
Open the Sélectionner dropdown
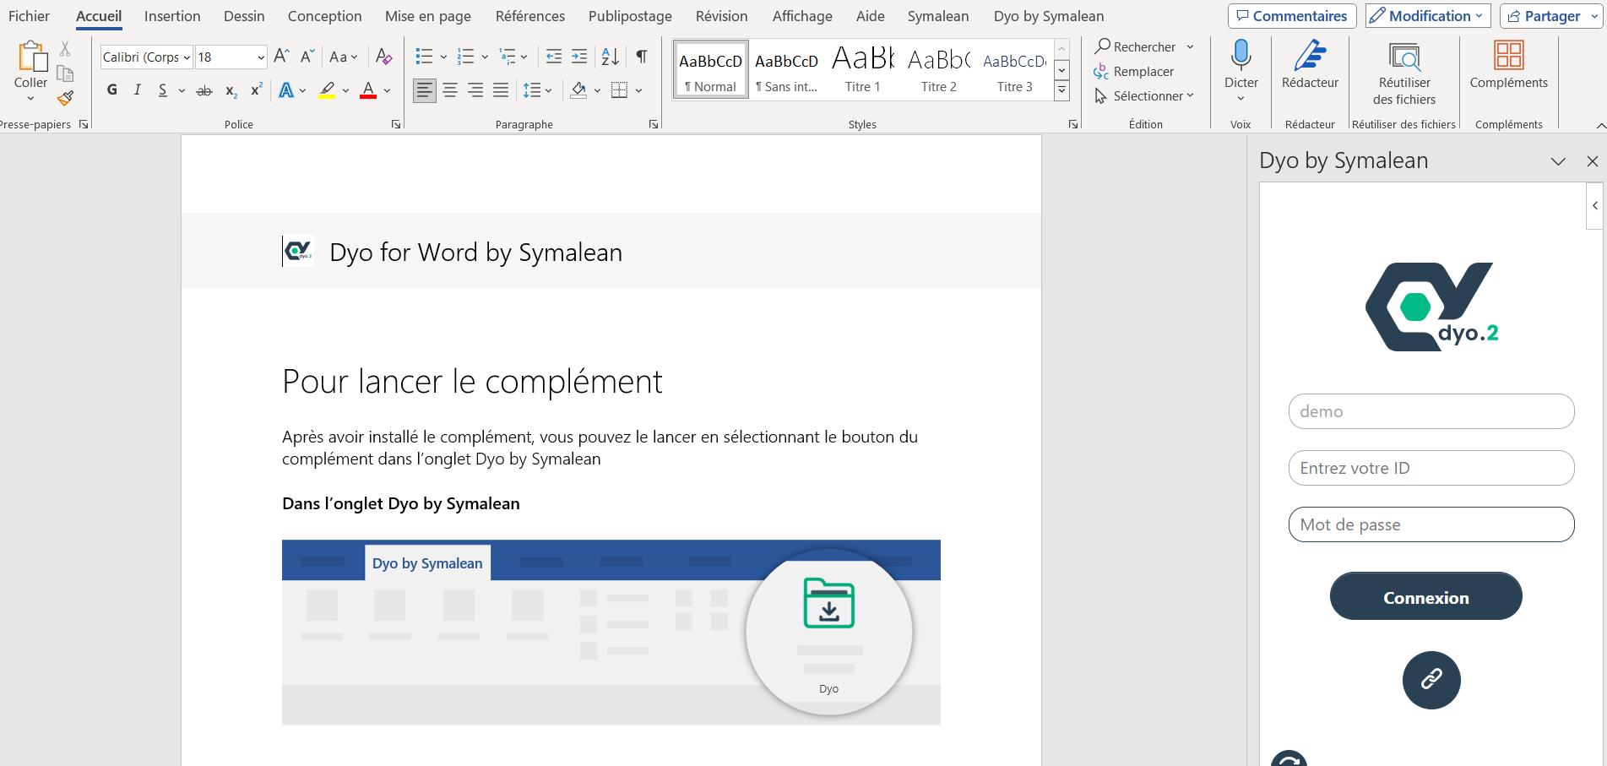pos(1145,95)
